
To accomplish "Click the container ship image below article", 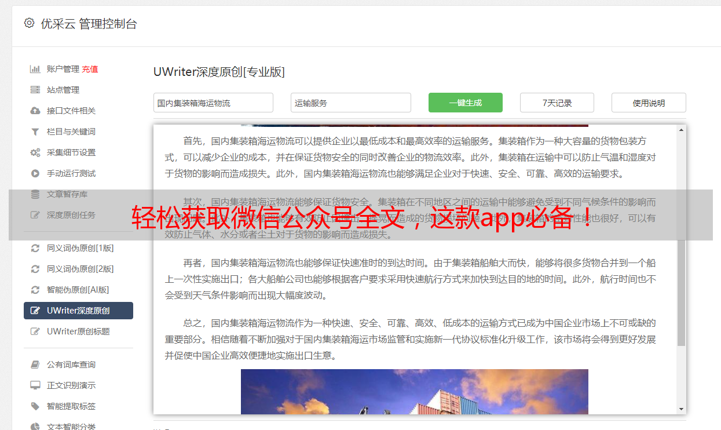I will click(x=415, y=392).
